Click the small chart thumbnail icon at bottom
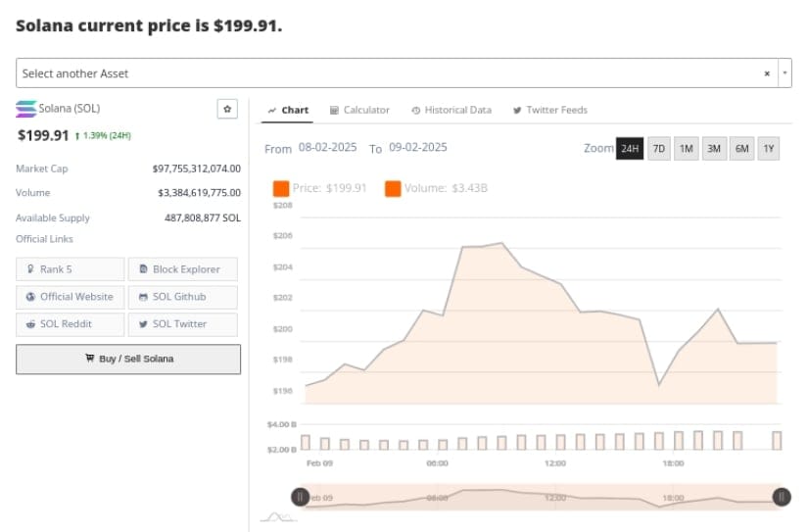 (x=276, y=516)
